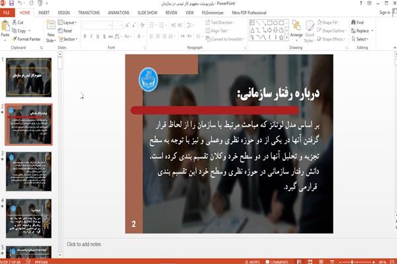
Task: Switch to the ANIMATIONS tab
Action: (x=118, y=13)
